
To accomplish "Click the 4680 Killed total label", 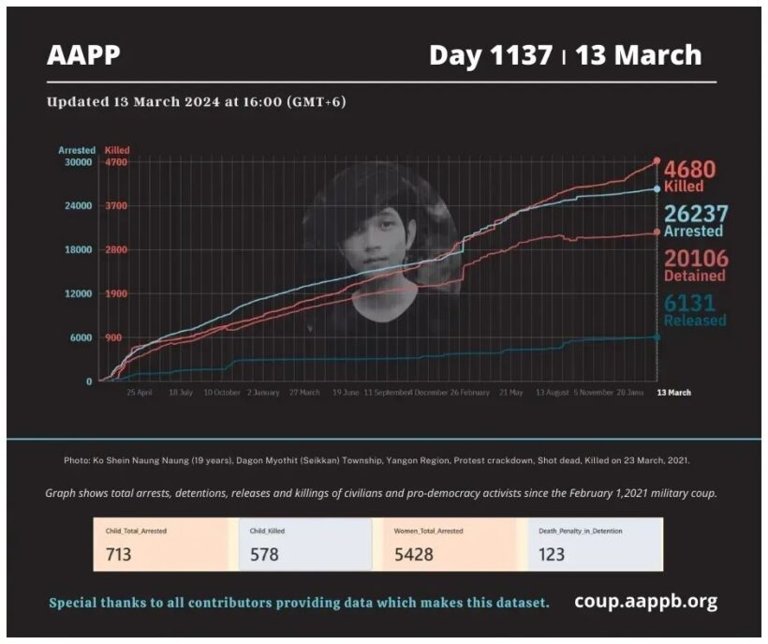I will pyautogui.click(x=696, y=176).
